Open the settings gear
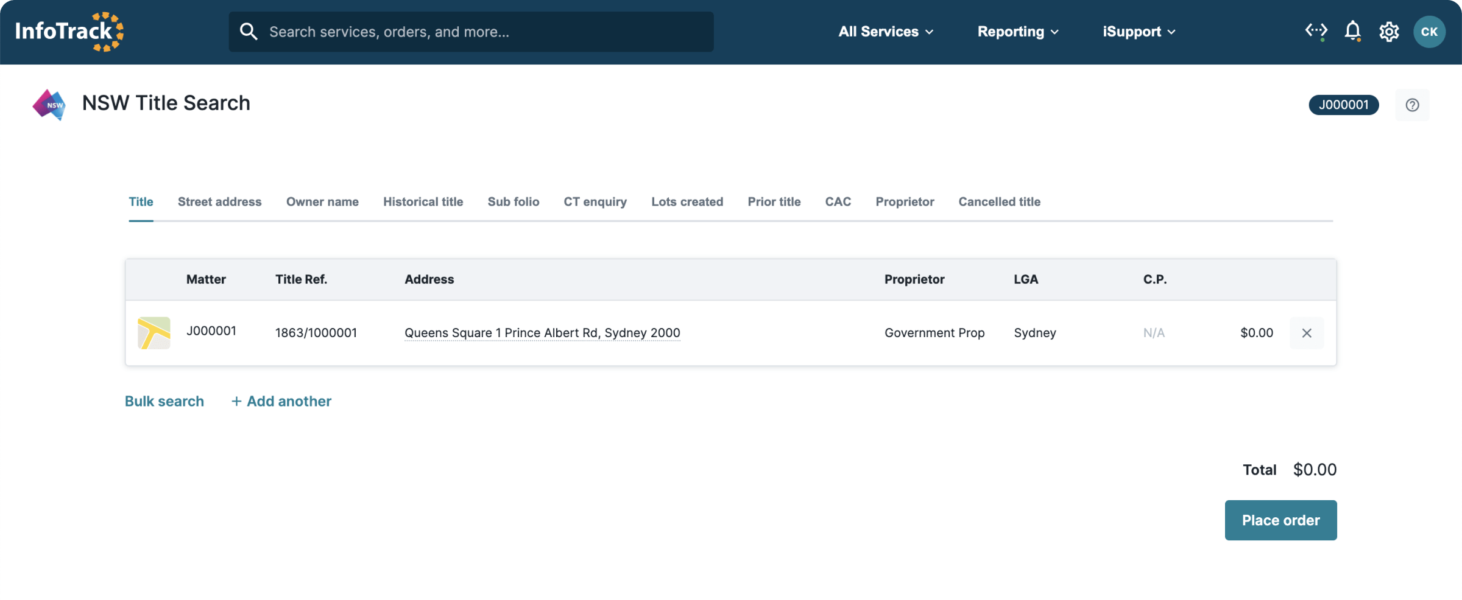Screen dimensions: 1462x600 click(x=1389, y=32)
